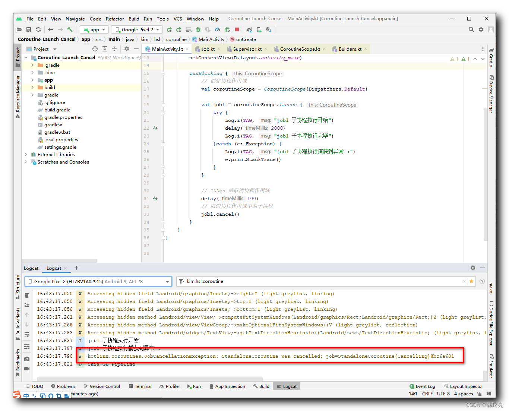Take a device screenshot using camera icon

click(x=27, y=359)
